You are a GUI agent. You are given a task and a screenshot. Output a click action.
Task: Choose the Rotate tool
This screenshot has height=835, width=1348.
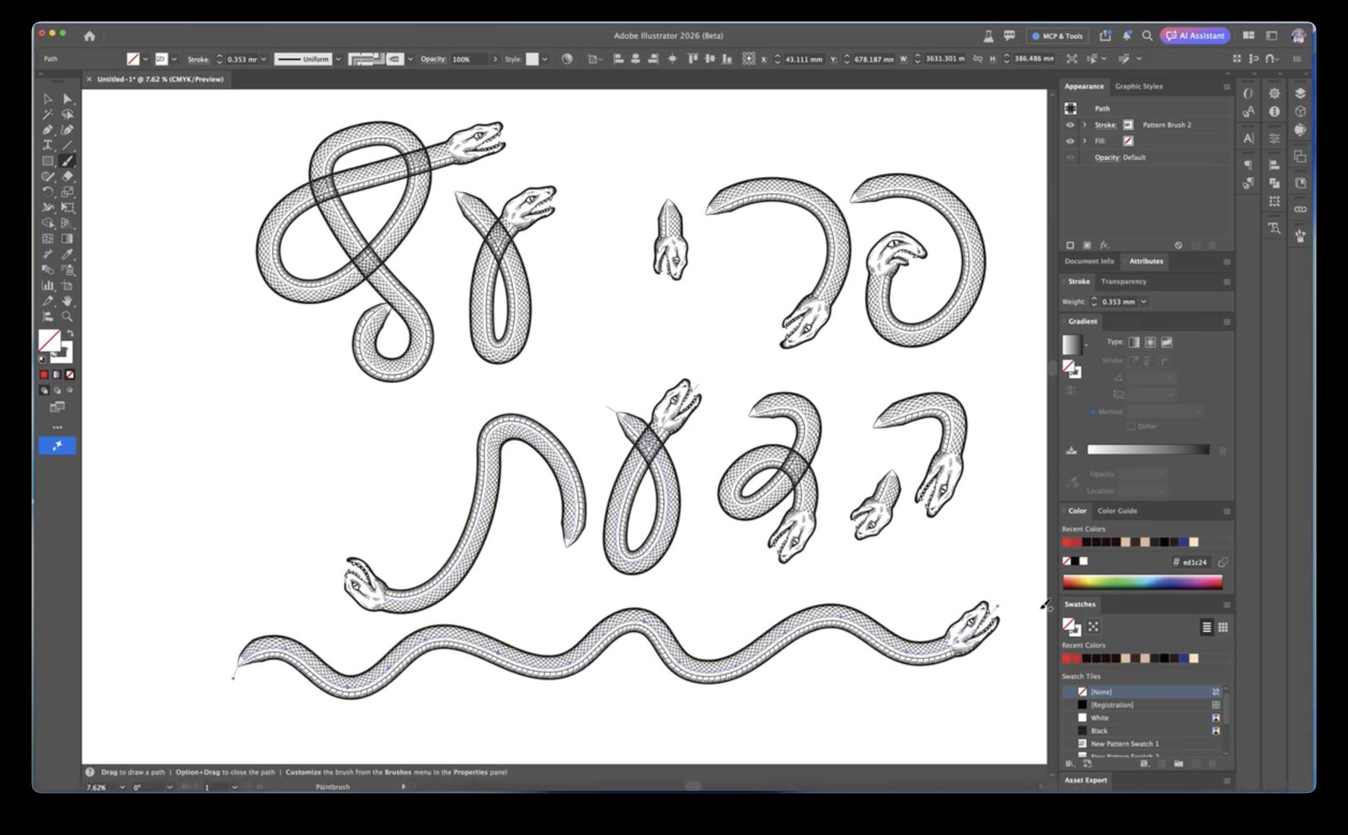click(48, 192)
